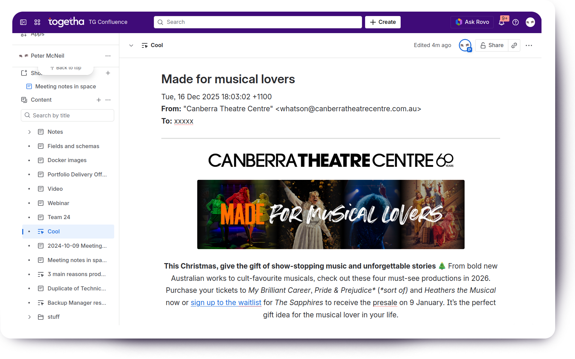Click the Content section heading
Screen dimensions: 575x359
tap(41, 100)
